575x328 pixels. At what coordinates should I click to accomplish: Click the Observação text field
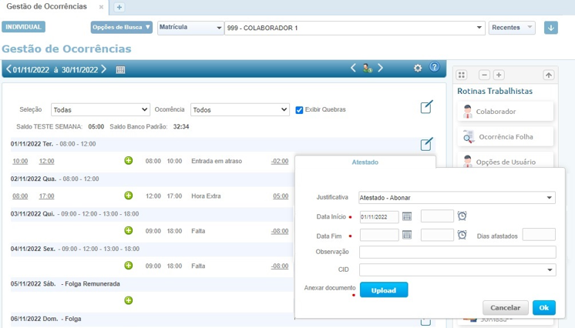pyautogui.click(x=457, y=253)
